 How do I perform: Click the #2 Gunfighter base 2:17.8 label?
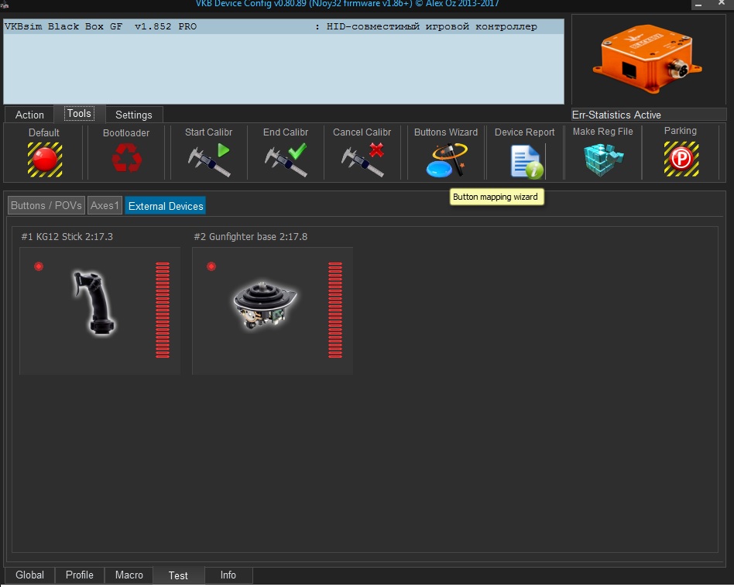(250, 236)
